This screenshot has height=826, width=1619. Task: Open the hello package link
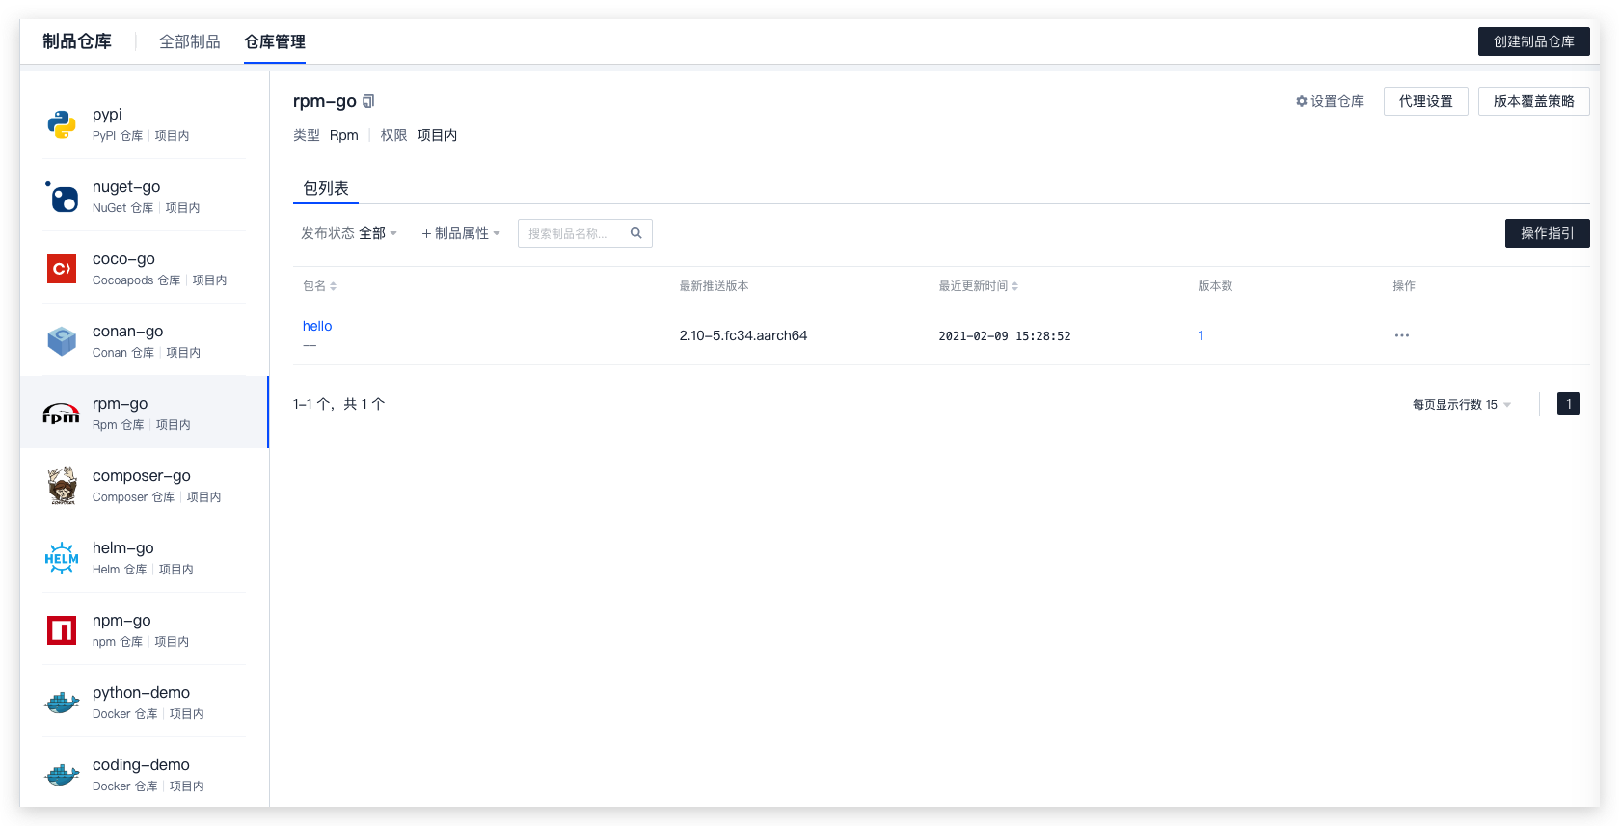pyautogui.click(x=317, y=326)
